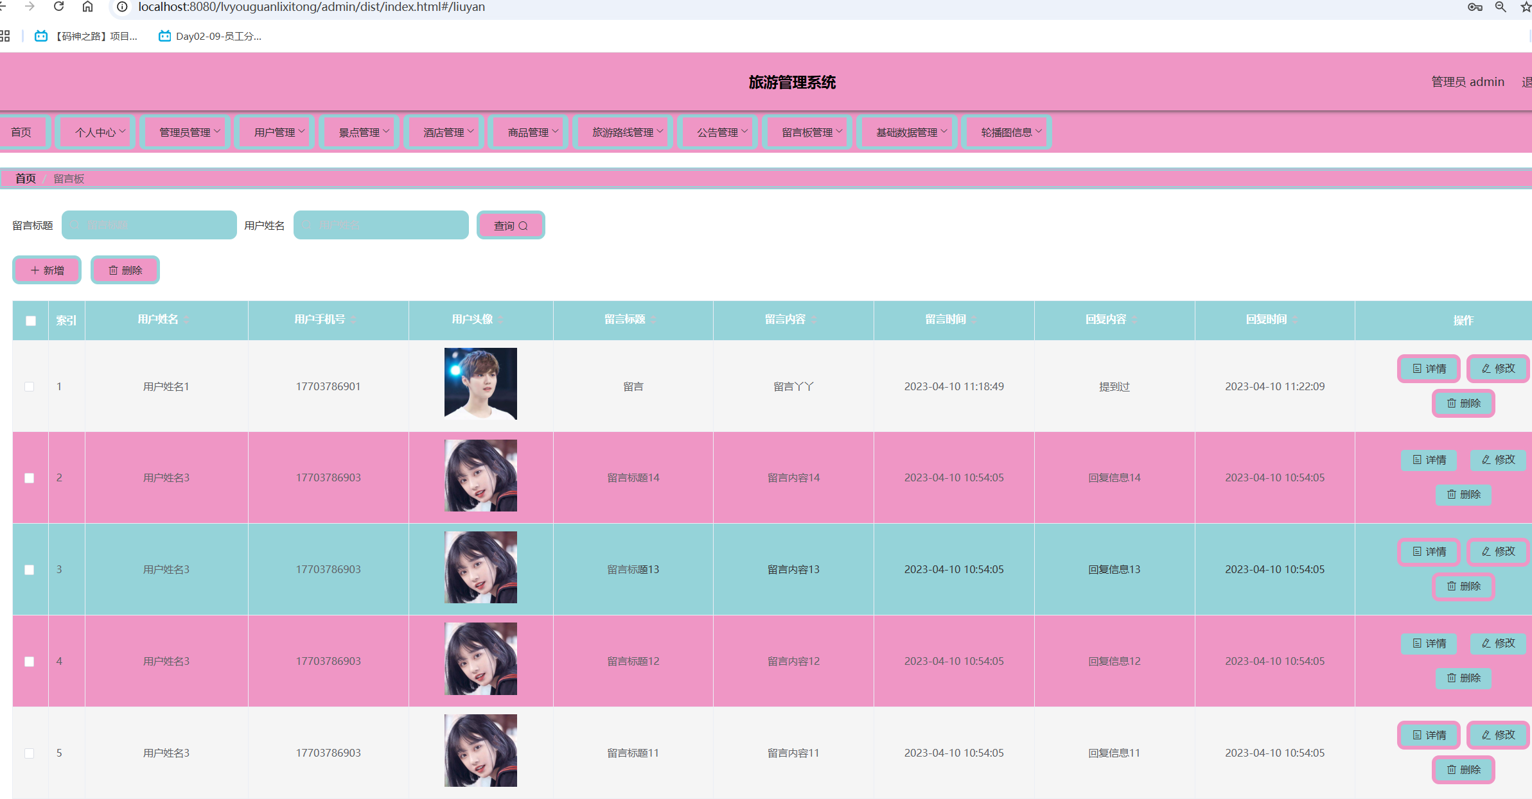The width and height of the screenshot is (1532, 799).
Task: Toggle the select-all checkbox in table header
Action: pos(31,320)
